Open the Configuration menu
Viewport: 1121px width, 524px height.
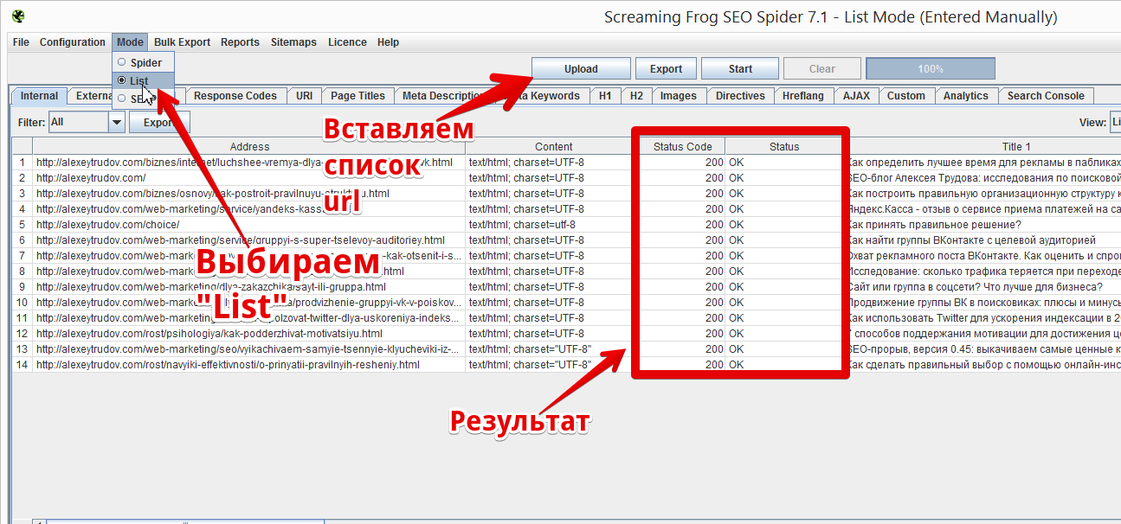coord(72,42)
